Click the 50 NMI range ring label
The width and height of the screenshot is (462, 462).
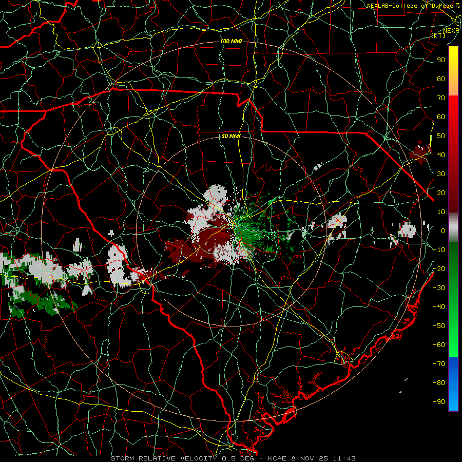[231, 136]
